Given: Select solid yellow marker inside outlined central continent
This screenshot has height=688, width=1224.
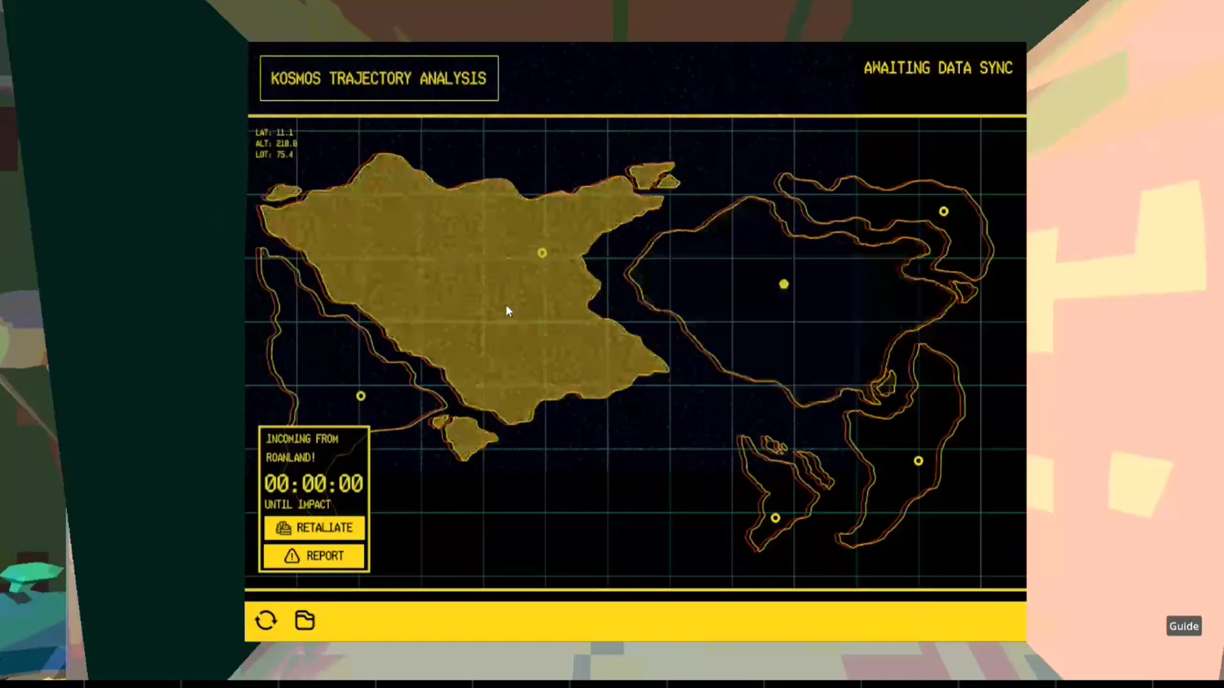Looking at the screenshot, I should (x=784, y=284).
